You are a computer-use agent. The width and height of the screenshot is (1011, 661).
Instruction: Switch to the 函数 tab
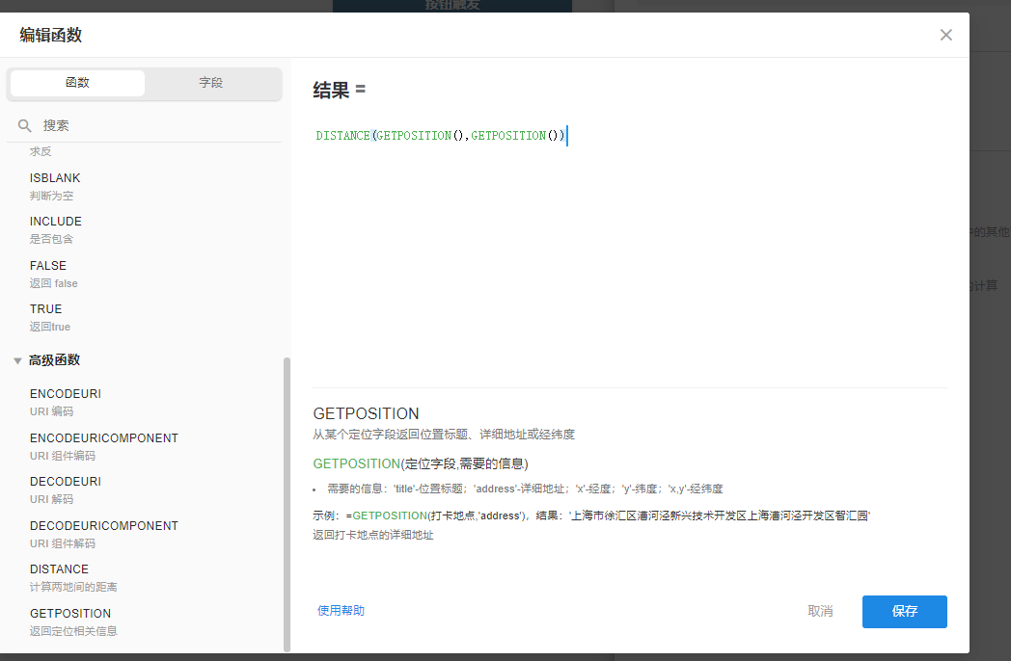(x=77, y=83)
